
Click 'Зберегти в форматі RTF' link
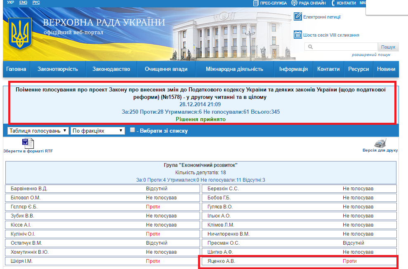pyautogui.click(x=28, y=151)
